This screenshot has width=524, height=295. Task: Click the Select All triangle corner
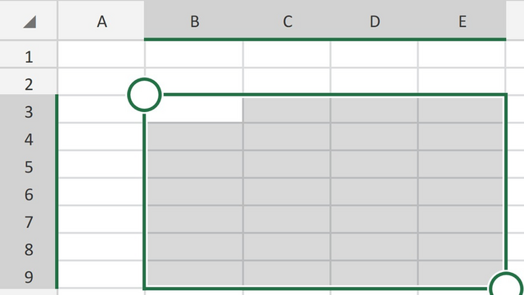coord(29,22)
